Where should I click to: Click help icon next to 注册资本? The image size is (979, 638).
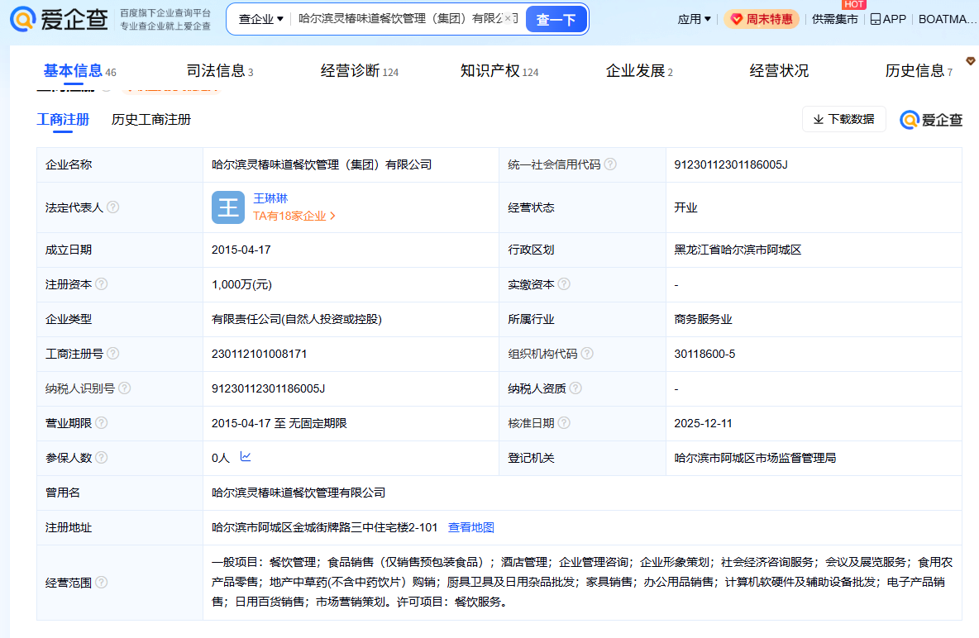coord(102,284)
